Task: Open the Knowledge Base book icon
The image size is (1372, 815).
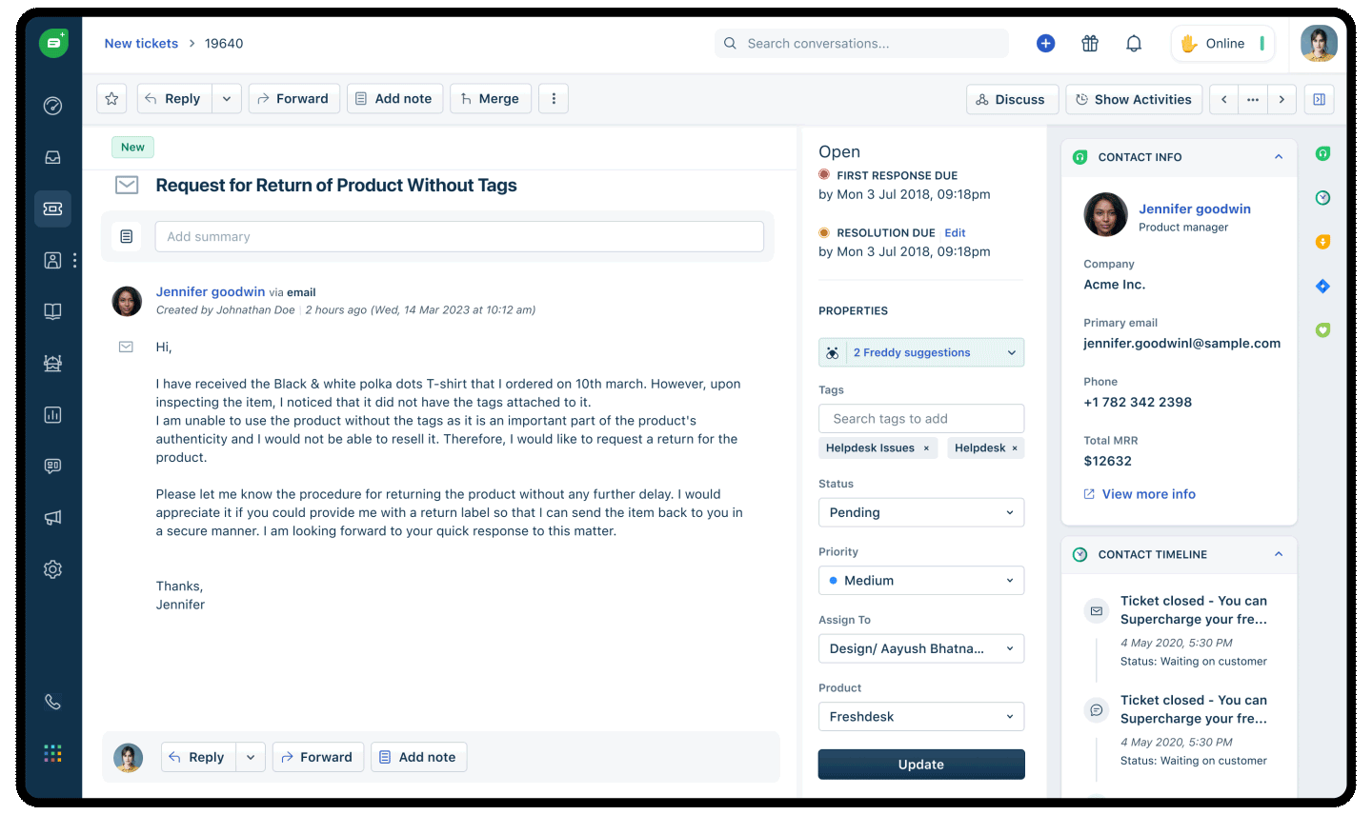Action: point(52,311)
